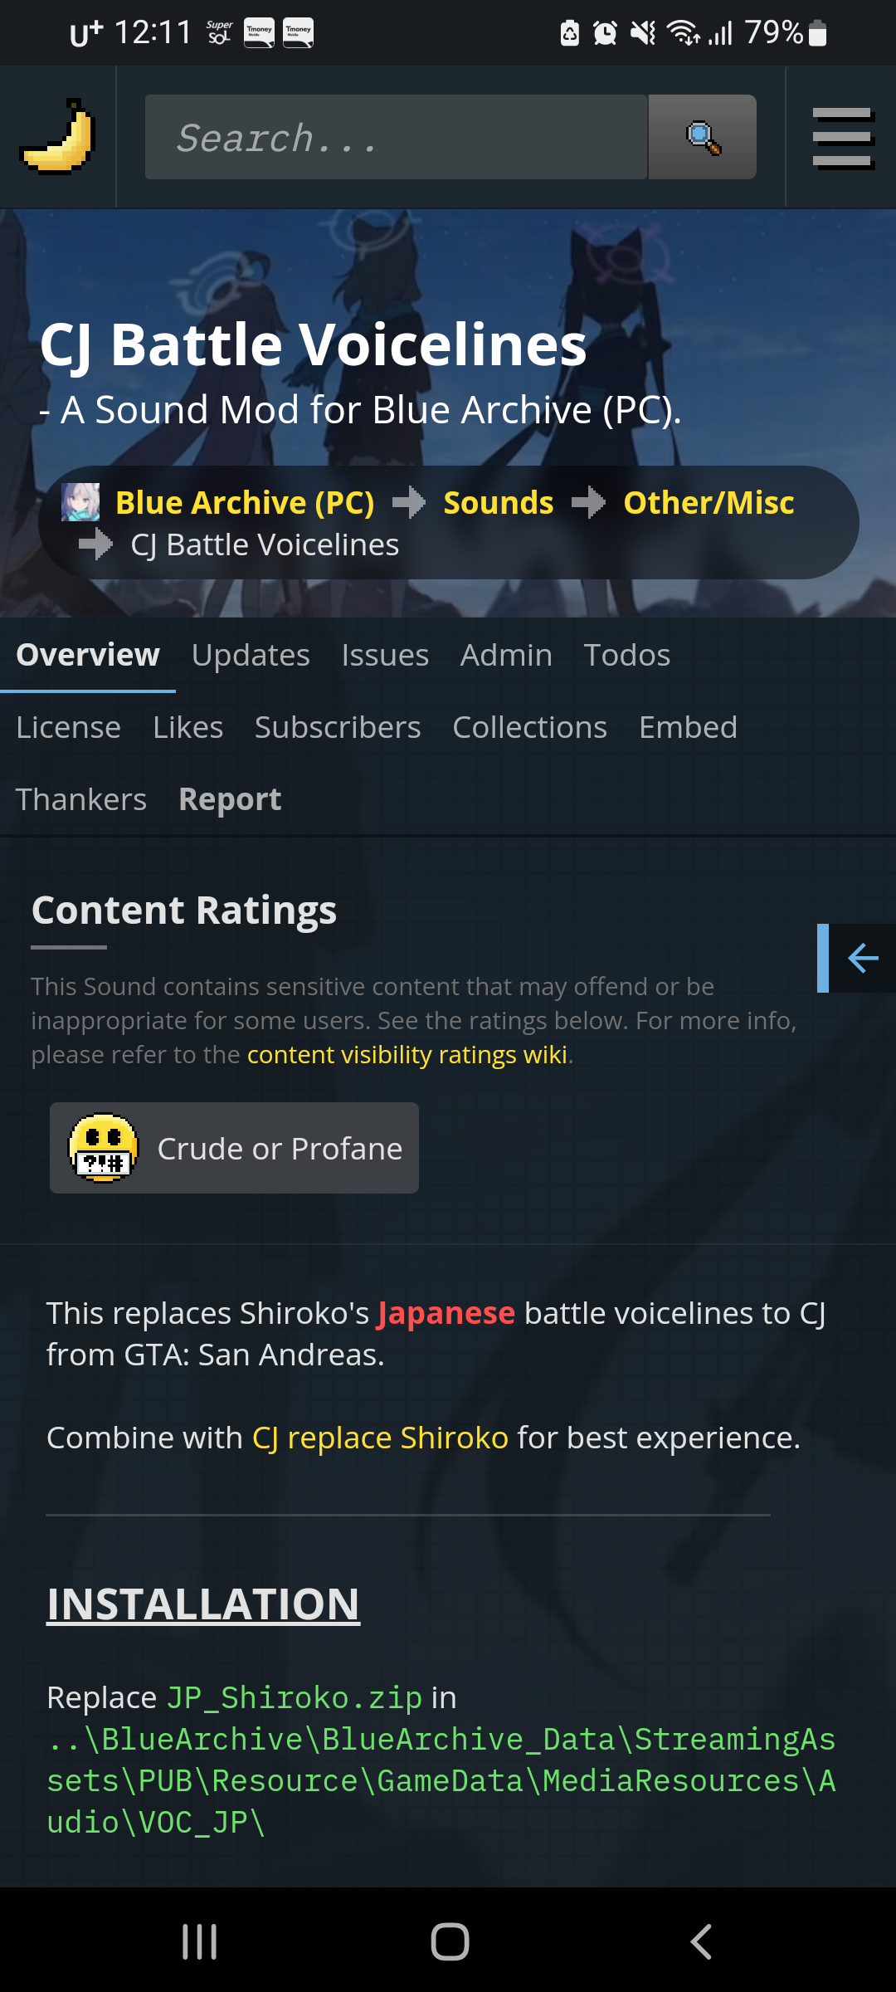Screen dimensions: 896x1992
Task: Tap the Android back navigation button
Action: pyautogui.click(x=701, y=1941)
